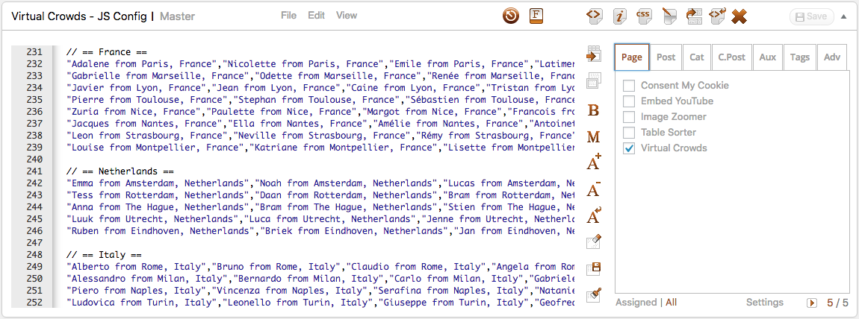Open the code brackets document icon
The width and height of the screenshot is (859, 319).
pyautogui.click(x=593, y=16)
